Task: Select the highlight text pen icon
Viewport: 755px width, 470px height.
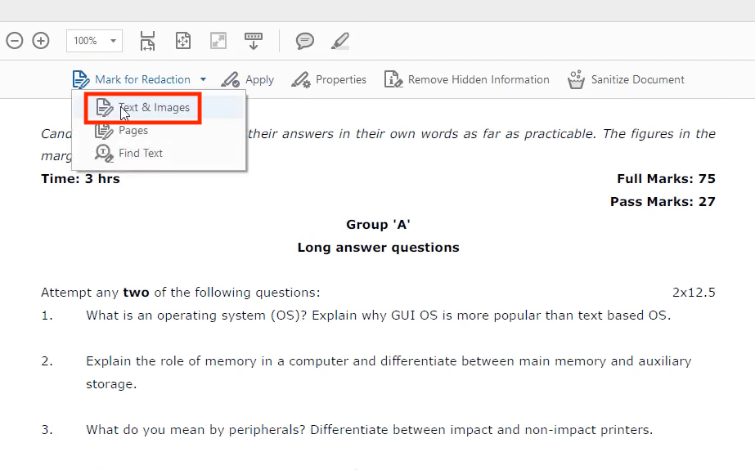Action: click(339, 40)
